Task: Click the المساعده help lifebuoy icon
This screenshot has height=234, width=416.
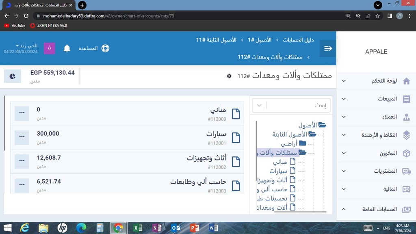Action: 105,48
